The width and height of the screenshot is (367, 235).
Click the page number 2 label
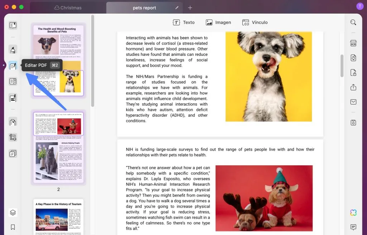click(x=58, y=190)
